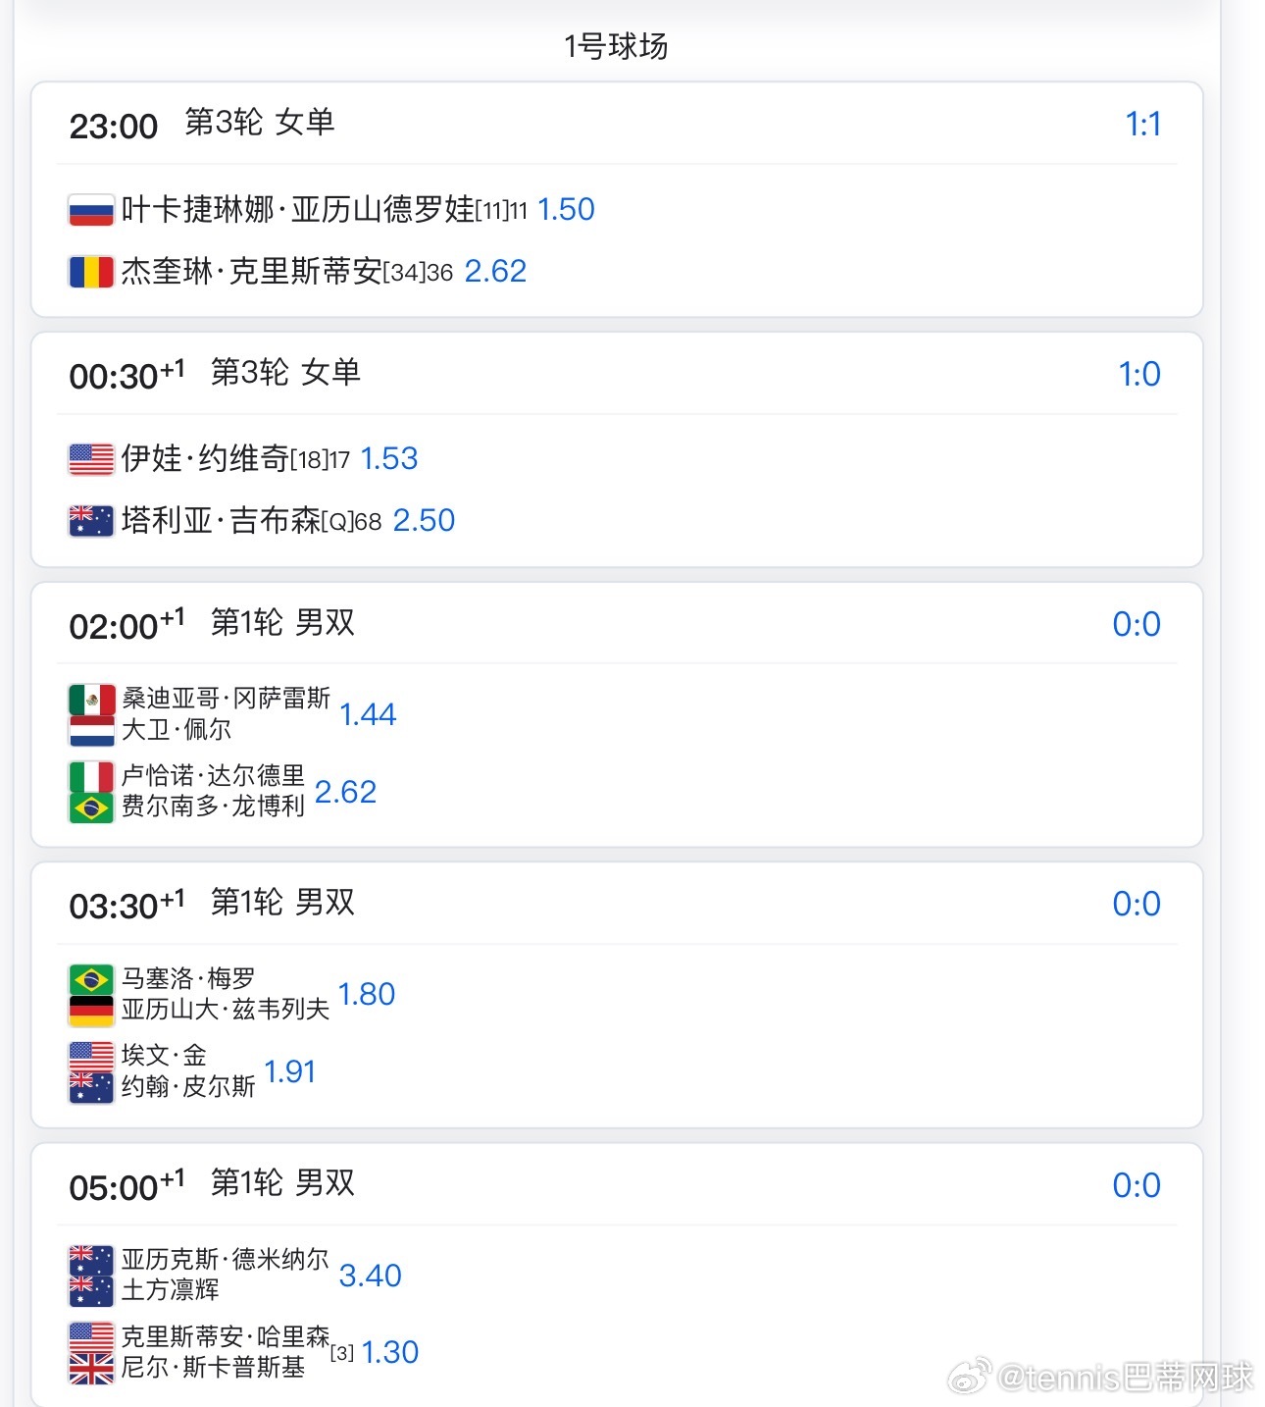The height and width of the screenshot is (1407, 1265).
Task: Click the German flag beside 亚历山大·兹韦列夫
Action: coord(91,1010)
